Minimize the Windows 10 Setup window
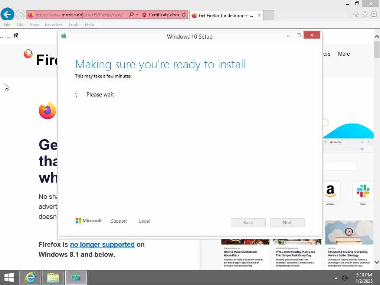Viewport: 380px width, 285px height. 289,36
